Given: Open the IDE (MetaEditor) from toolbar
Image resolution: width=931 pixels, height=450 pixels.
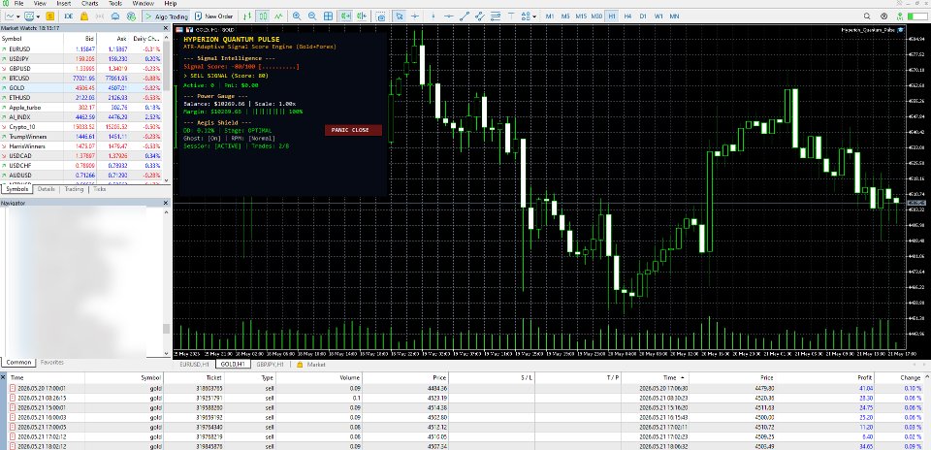Looking at the screenshot, I should click(x=68, y=16).
